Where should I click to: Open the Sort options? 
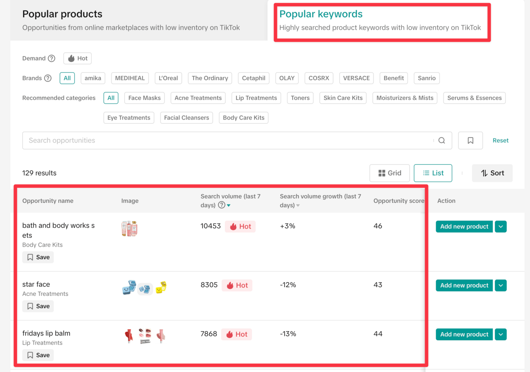click(x=492, y=173)
